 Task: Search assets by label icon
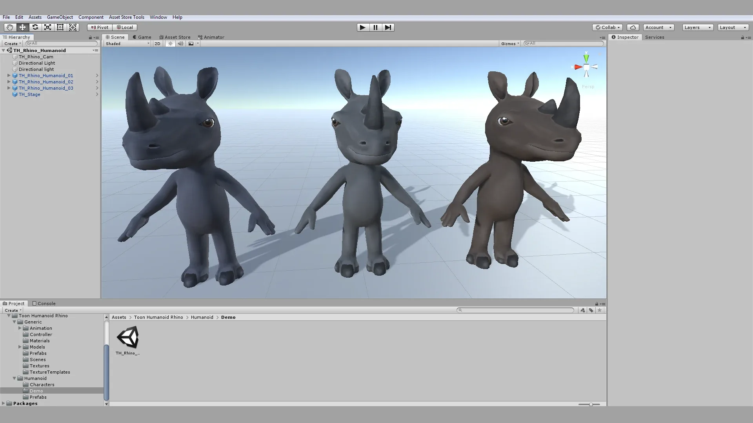[591, 310]
